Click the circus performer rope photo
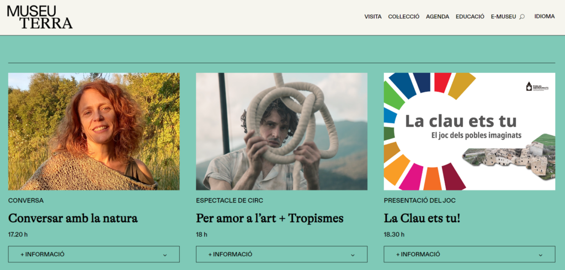565x270 pixels. [x=281, y=131]
